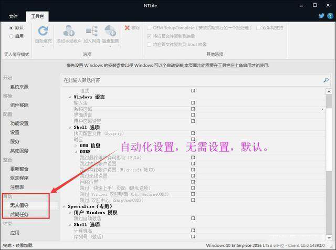The width and height of the screenshot is (336, 250).
Task: Click the 磁盘配置 icon
Action: pos(110,31)
